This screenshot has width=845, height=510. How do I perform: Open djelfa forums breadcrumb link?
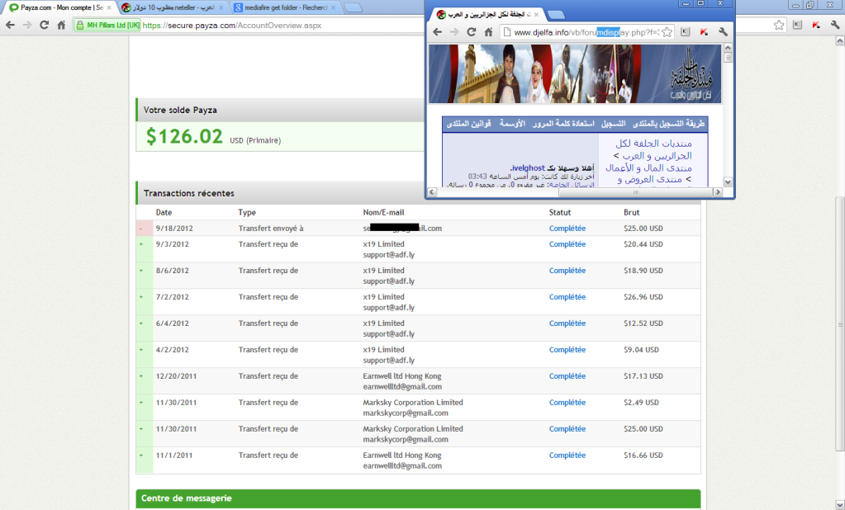[x=653, y=149]
